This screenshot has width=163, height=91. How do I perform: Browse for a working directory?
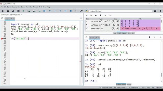point(155,11)
